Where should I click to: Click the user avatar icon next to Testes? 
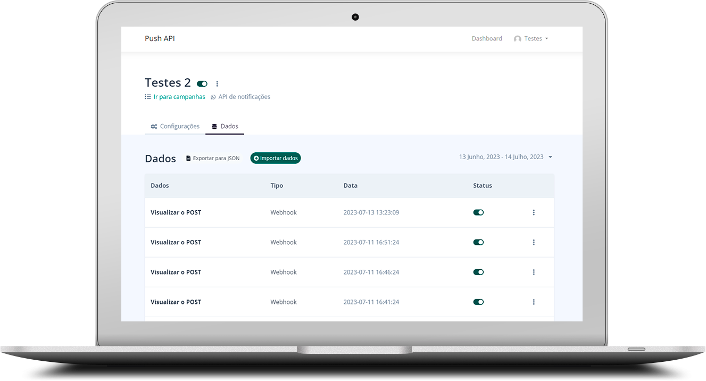517,39
